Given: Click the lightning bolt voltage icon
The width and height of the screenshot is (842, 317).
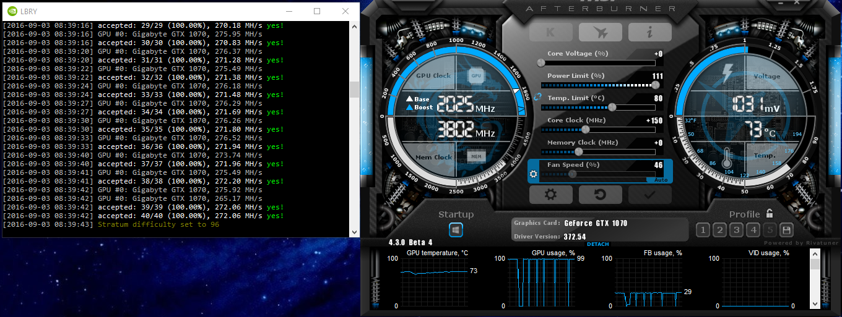Looking at the screenshot, I should pos(727,74).
